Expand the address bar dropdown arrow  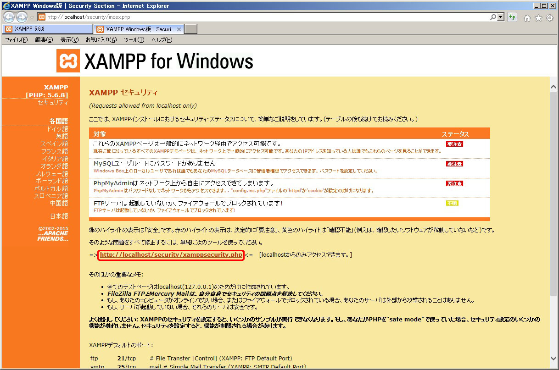[501, 17]
